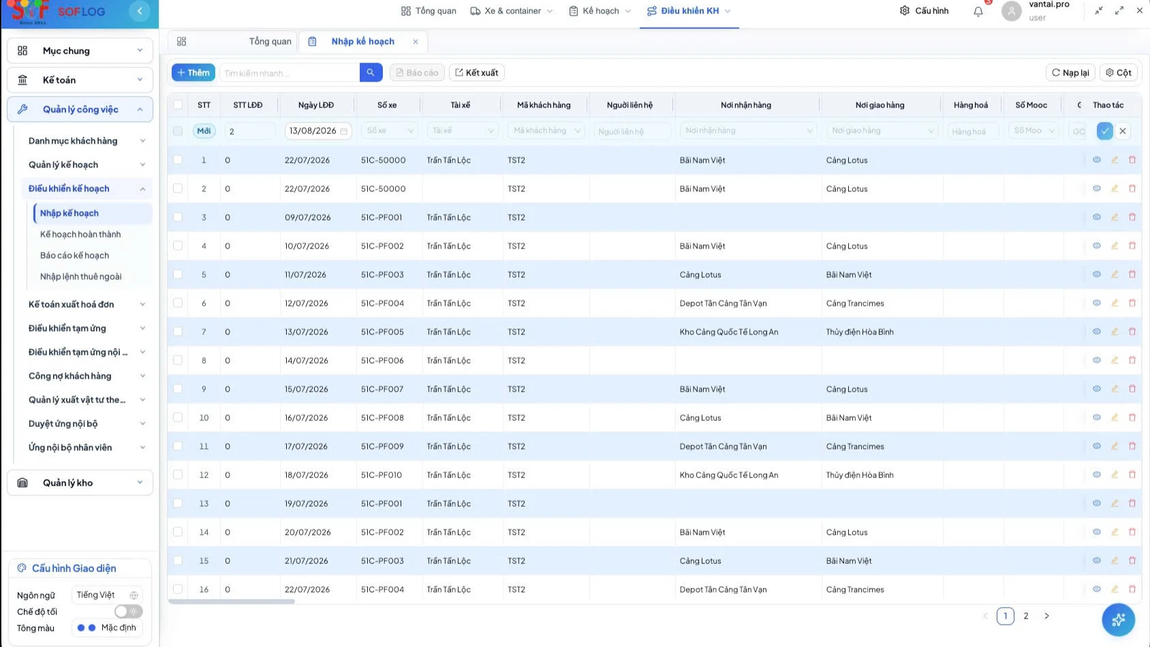1150x647 pixels.
Task: Open the Kế hoạch top menu
Action: click(x=600, y=11)
